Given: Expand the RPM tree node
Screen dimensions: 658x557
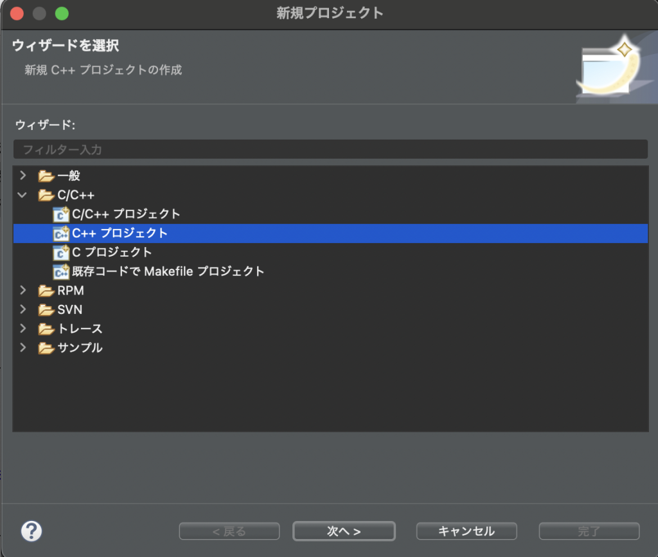Looking at the screenshot, I should coord(23,291).
